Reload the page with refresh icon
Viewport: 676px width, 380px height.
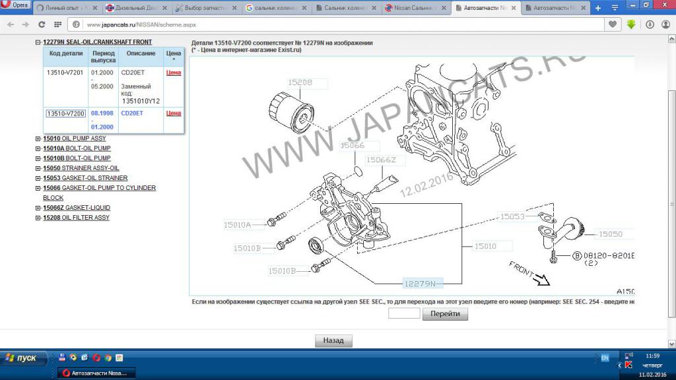click(42, 24)
